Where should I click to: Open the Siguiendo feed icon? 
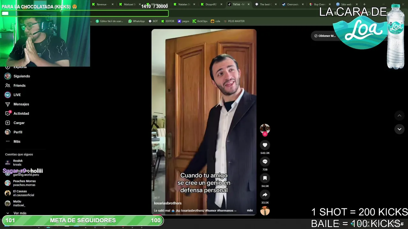click(8, 76)
